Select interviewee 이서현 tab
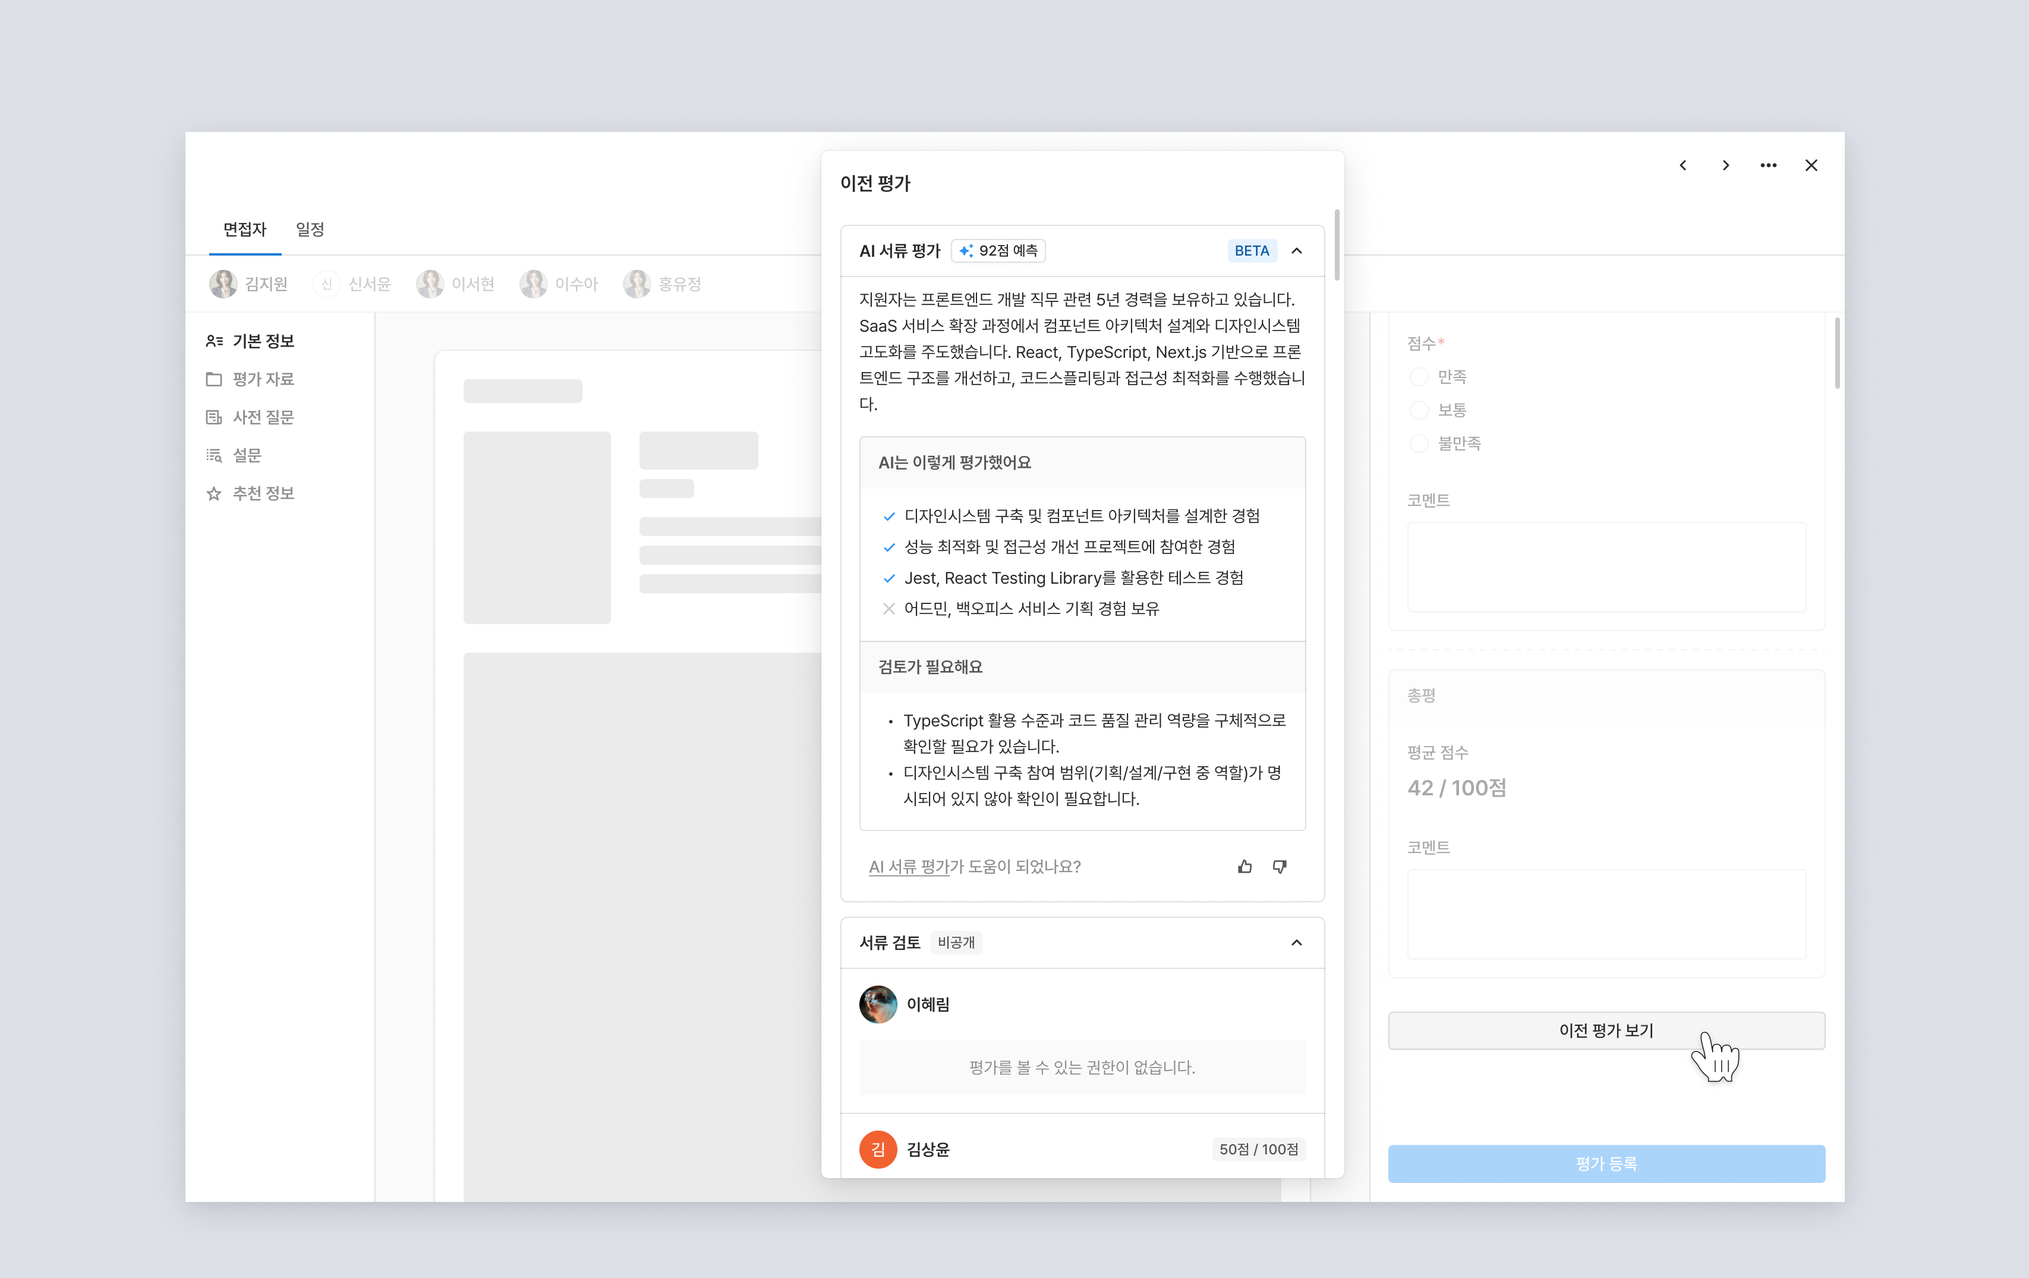Image resolution: width=2029 pixels, height=1278 pixels. point(456,284)
